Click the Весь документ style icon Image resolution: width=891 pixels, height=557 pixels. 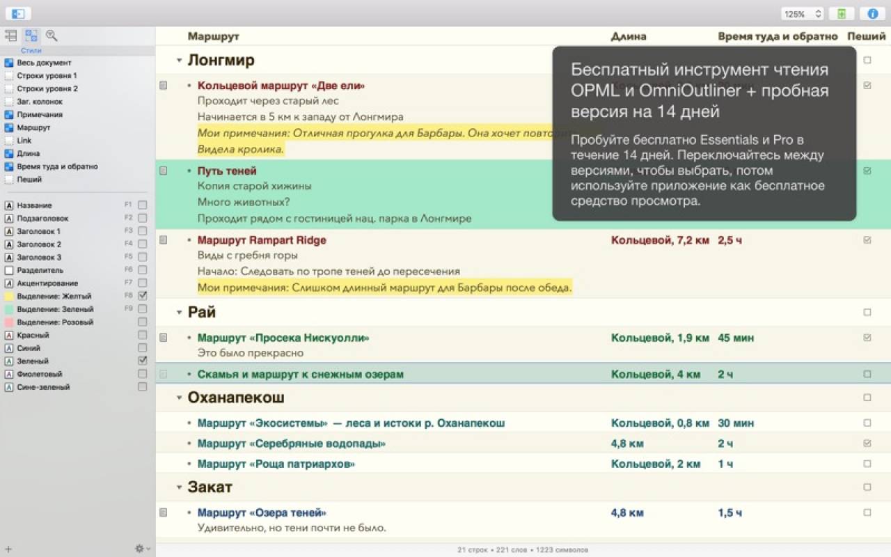(9, 63)
